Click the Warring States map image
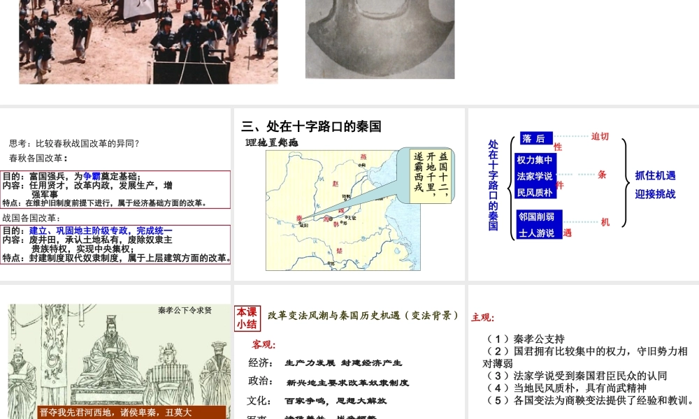Image resolution: width=699 pixels, height=419 pixels. (343, 209)
